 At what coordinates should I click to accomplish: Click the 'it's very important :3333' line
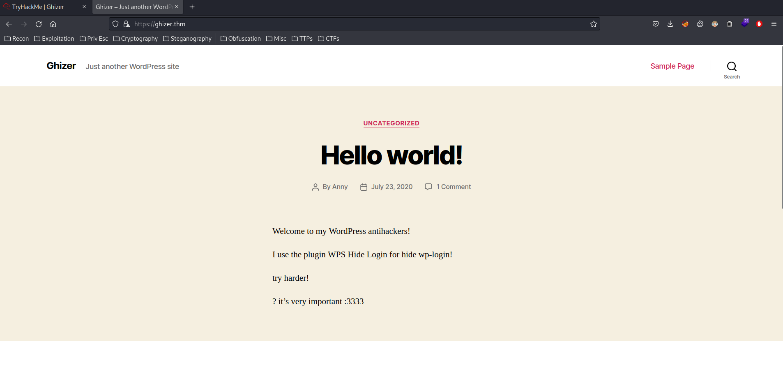tap(318, 302)
